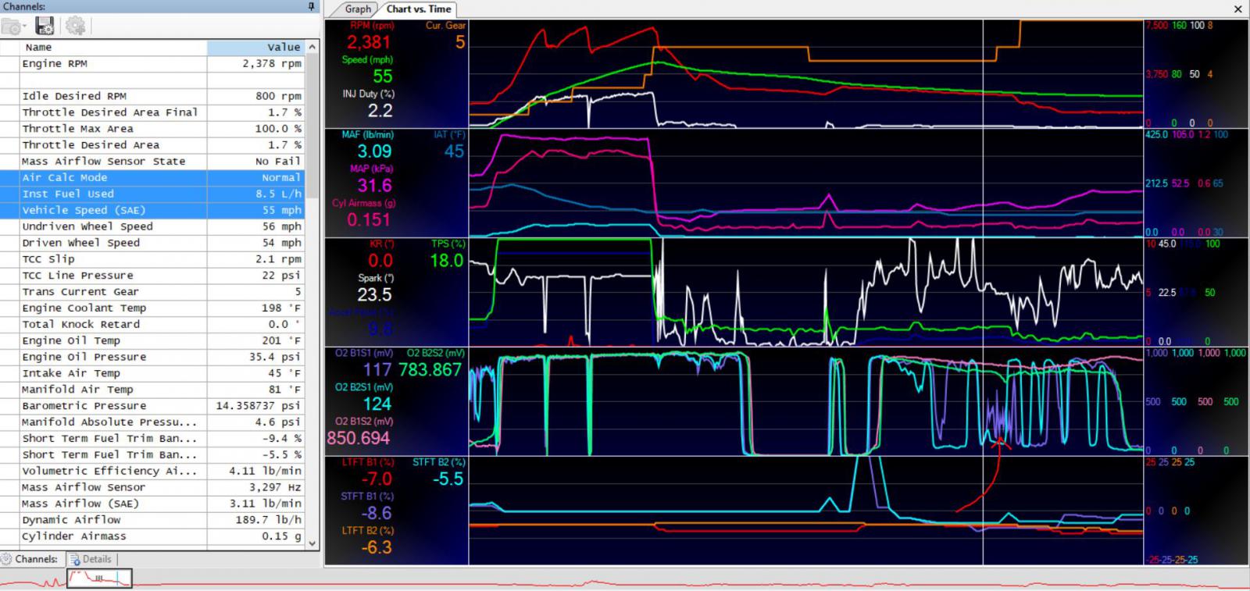
Task: Select the Dynamic Airflow row
Action: tap(152, 520)
